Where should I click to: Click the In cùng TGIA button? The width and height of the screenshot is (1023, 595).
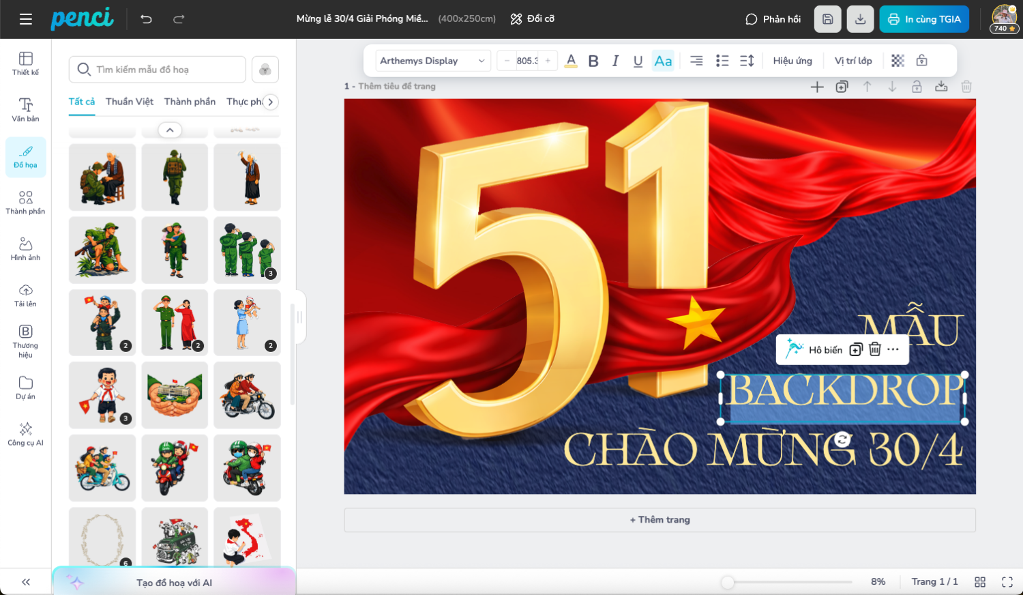pos(924,19)
